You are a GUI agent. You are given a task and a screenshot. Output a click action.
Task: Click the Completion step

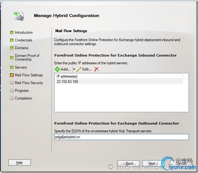pyautogui.click(x=23, y=98)
